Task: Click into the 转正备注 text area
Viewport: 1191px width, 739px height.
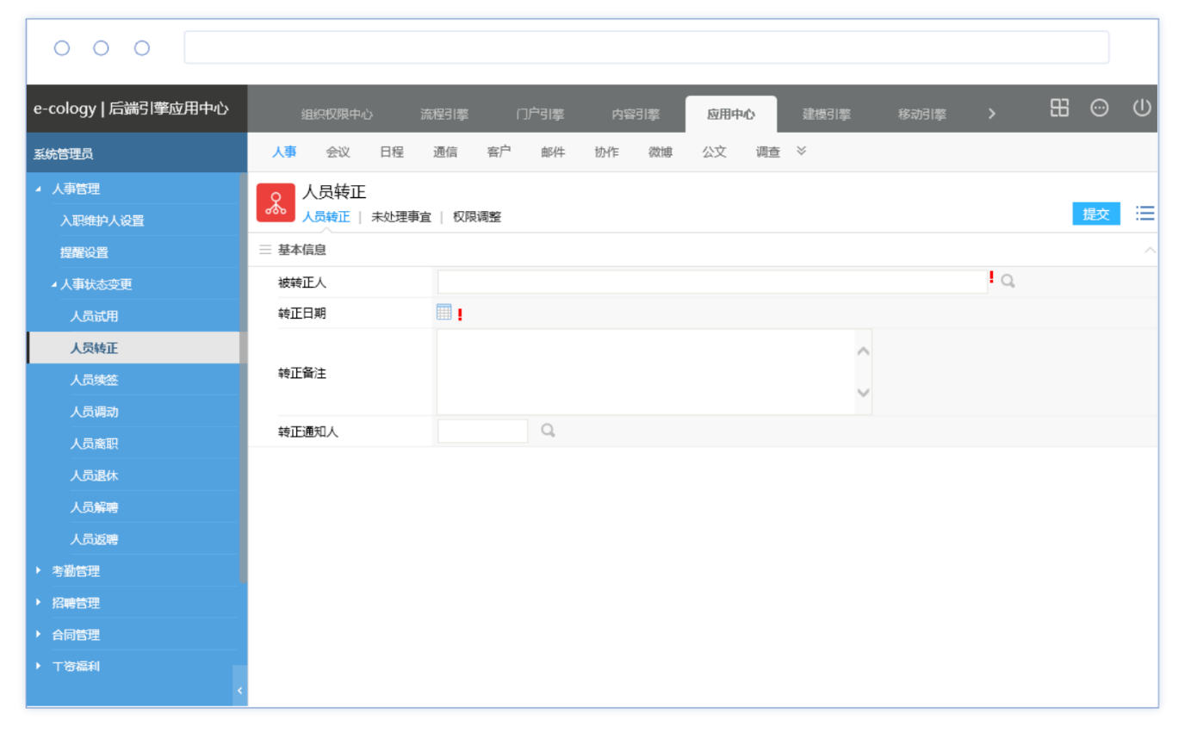Action: (x=646, y=372)
